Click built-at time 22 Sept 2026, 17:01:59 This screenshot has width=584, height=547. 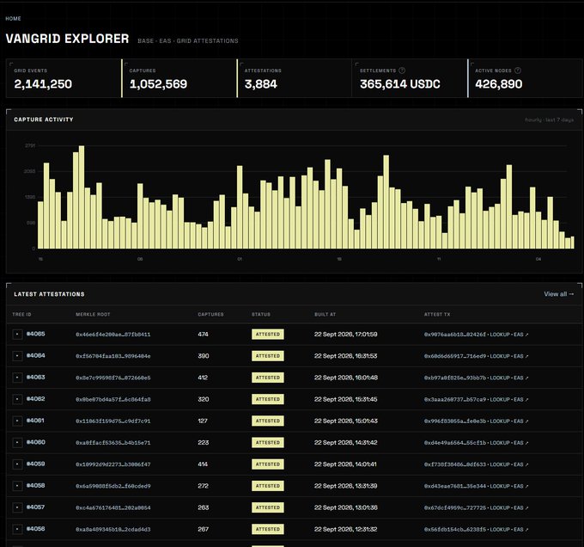345,334
